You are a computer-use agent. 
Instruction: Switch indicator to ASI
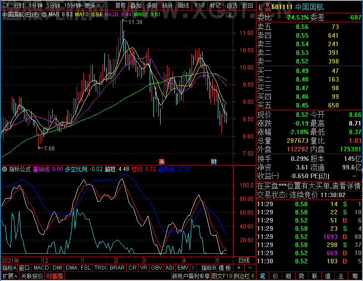point(170,268)
